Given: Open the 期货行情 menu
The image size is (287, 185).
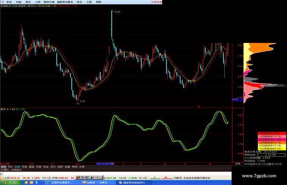Looking at the screenshot, I should (x=49, y=2).
